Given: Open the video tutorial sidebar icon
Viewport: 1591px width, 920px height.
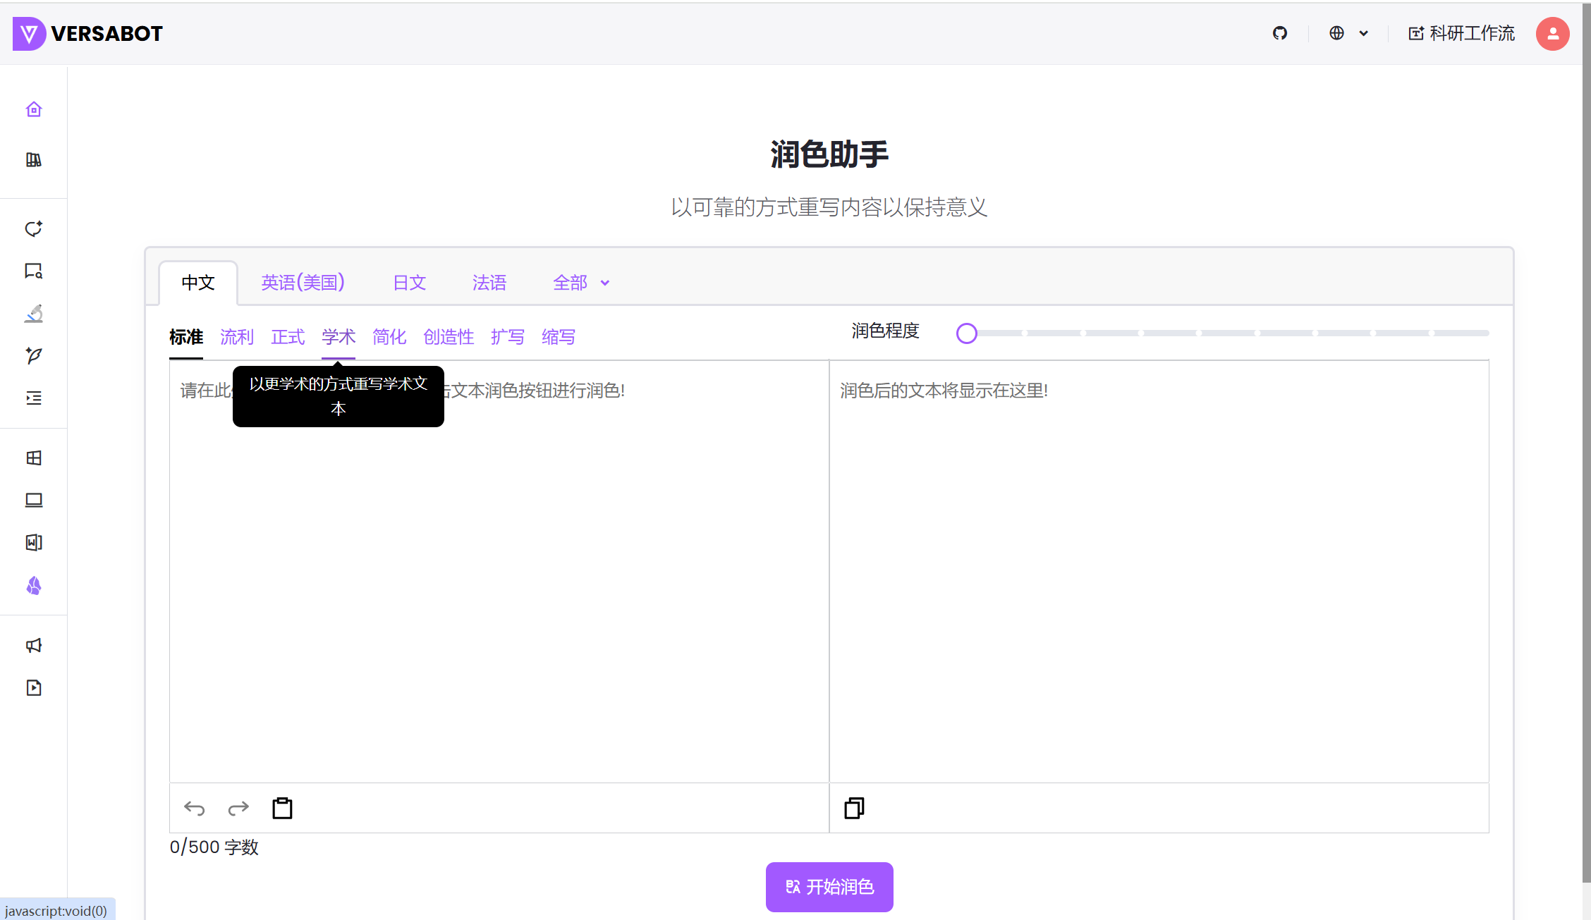Looking at the screenshot, I should (x=33, y=688).
